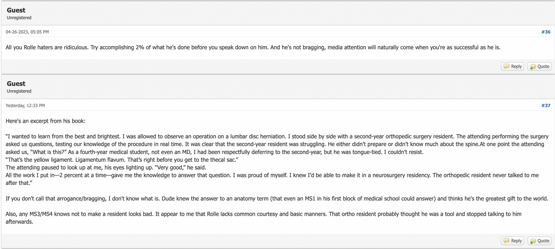Select the Guest author of post #37

(x=16, y=83)
